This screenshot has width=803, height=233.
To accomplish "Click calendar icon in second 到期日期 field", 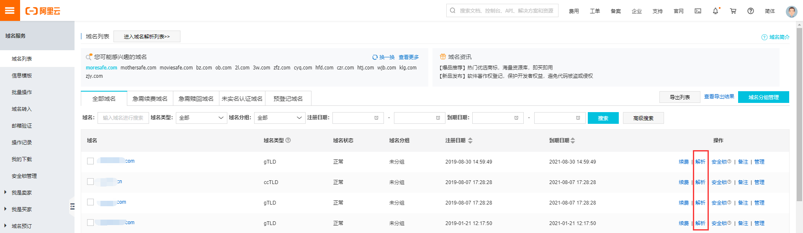I will (578, 118).
